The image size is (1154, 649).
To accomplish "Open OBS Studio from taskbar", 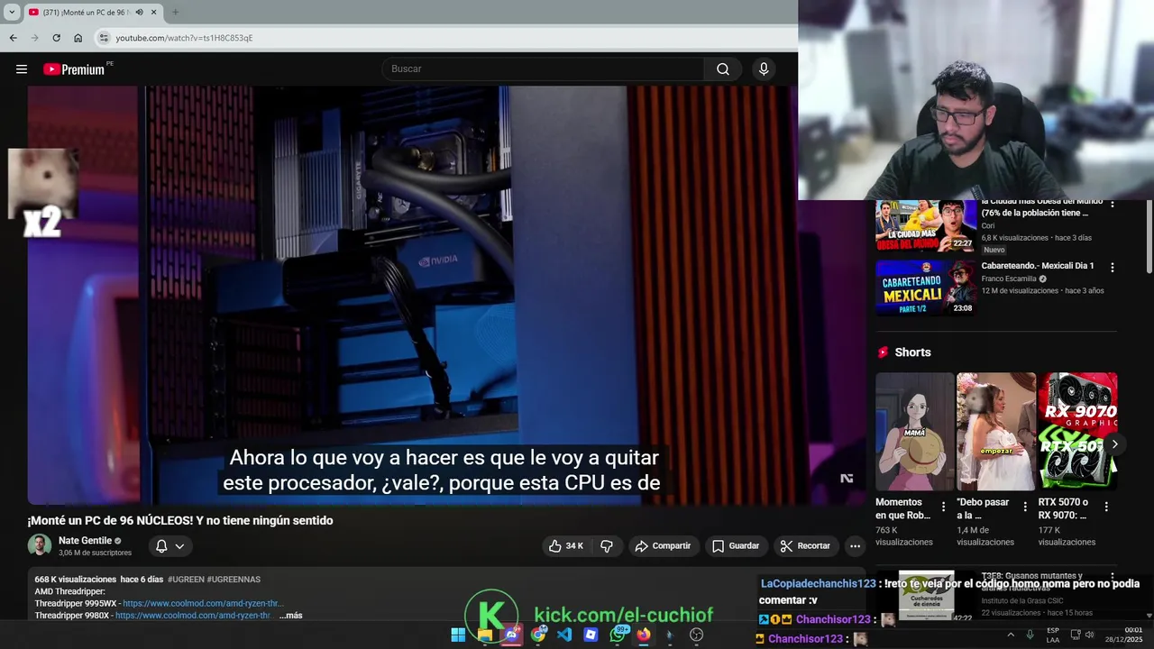I will click(x=696, y=635).
